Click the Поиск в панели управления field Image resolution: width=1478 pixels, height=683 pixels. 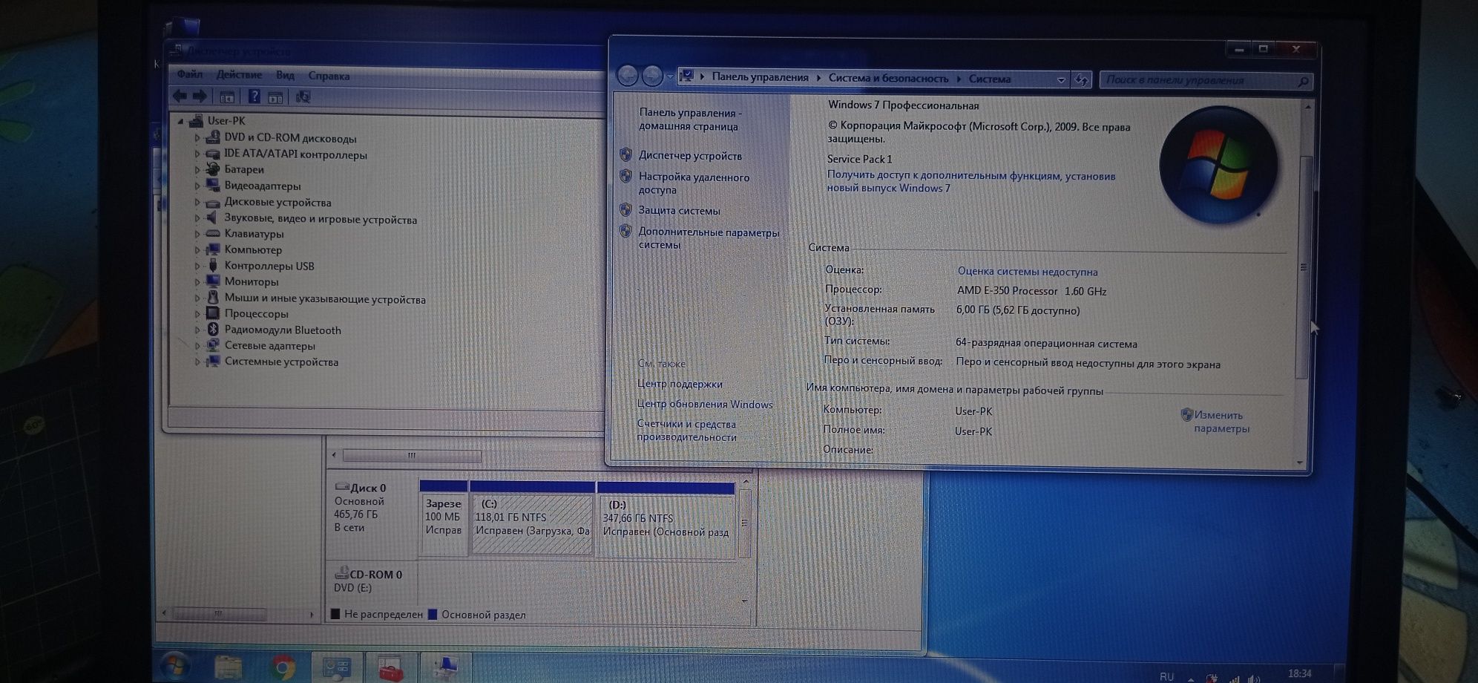click(x=1206, y=80)
